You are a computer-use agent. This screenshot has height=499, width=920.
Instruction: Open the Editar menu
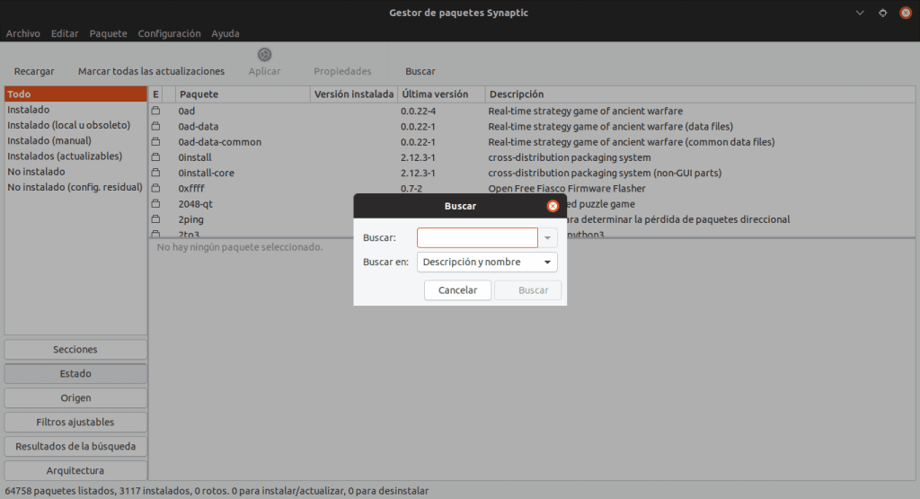(x=65, y=33)
